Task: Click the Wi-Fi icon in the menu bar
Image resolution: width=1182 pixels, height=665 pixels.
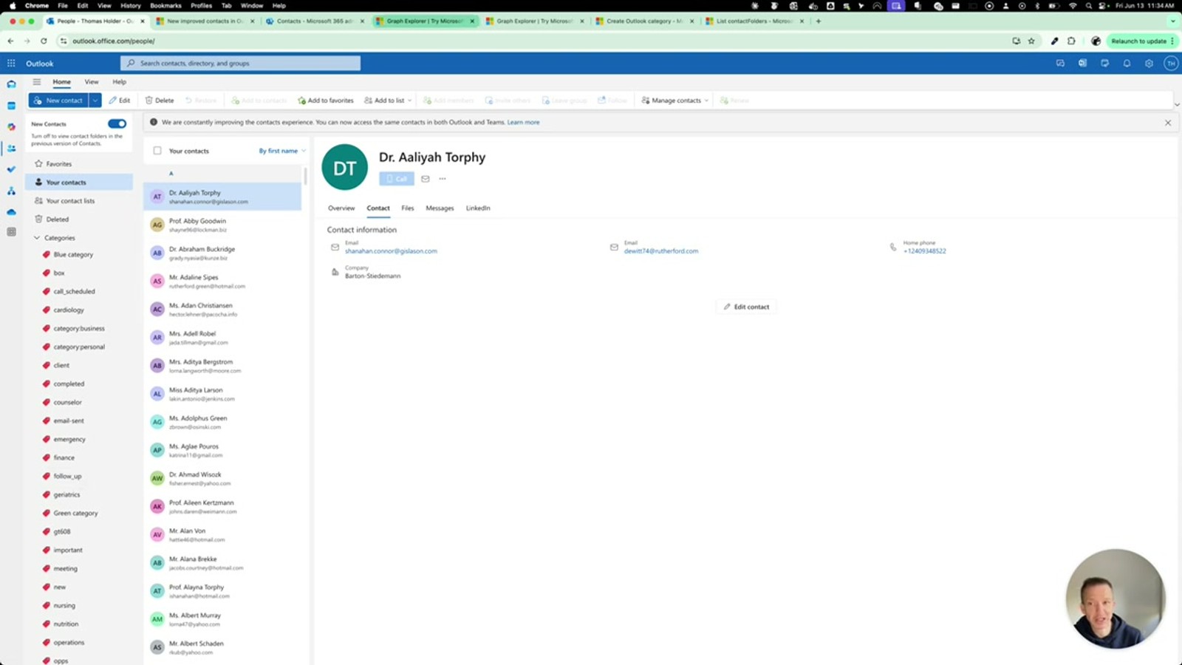Action: 1073,5
